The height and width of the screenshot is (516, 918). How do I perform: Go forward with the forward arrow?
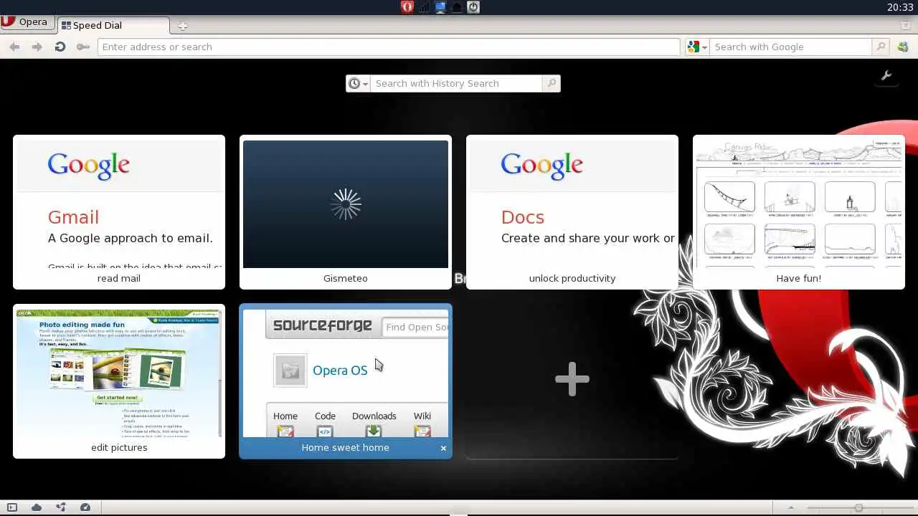(x=37, y=47)
